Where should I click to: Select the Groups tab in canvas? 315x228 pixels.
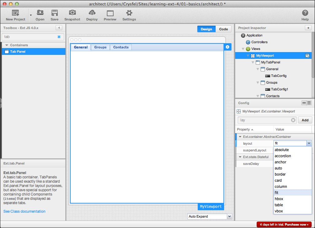tap(100, 47)
